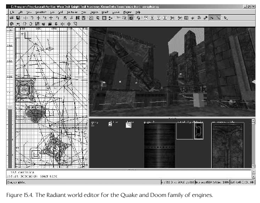This screenshot has width=260, height=203.
Task: Select the white-bordered small texture icon
Action: pyautogui.click(x=128, y=125)
